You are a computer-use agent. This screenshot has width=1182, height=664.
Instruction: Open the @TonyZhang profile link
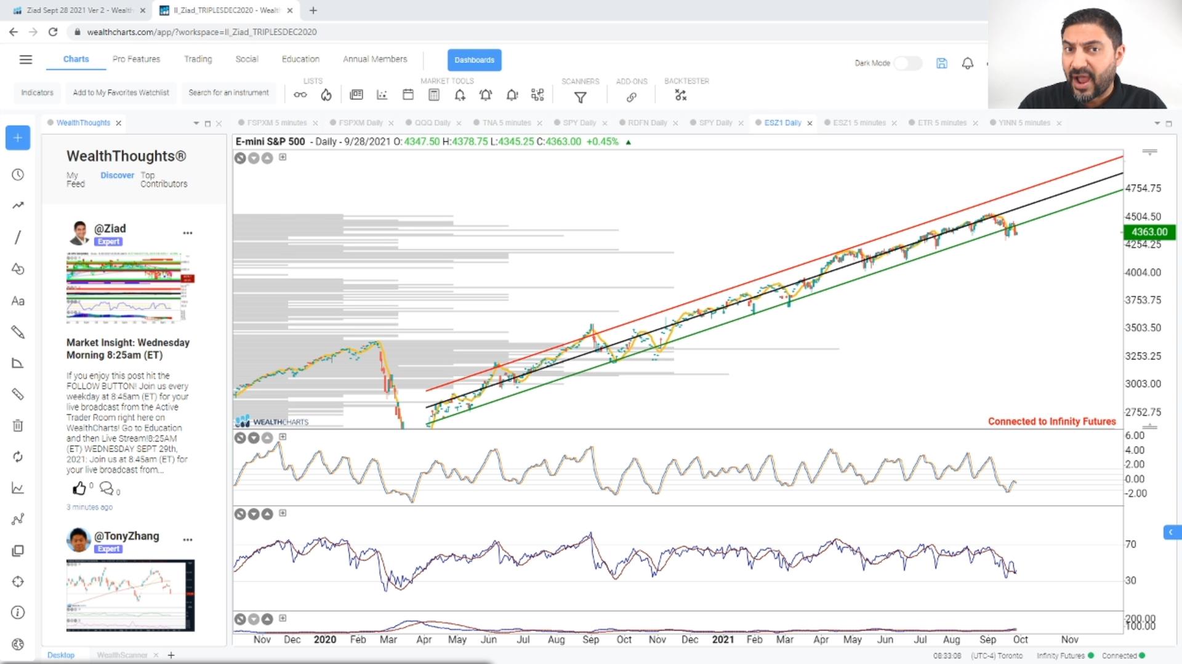tap(126, 536)
